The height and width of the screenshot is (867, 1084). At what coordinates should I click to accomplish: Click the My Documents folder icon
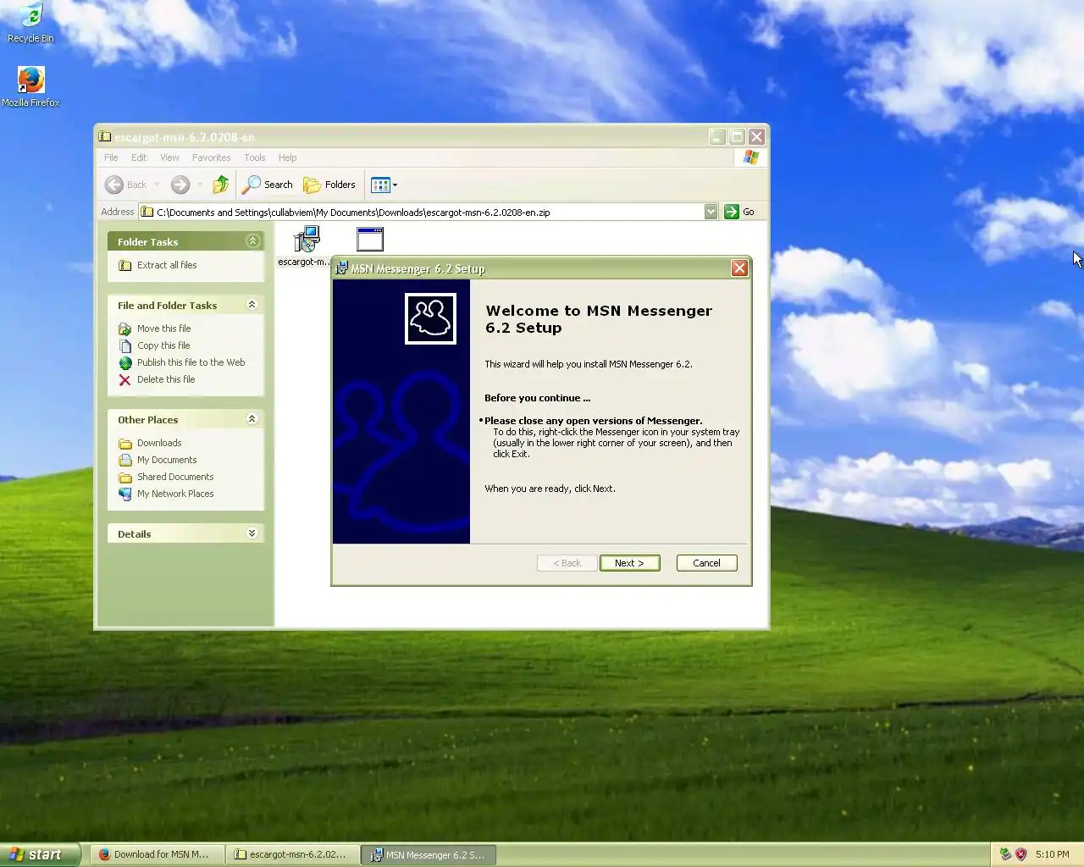coord(125,460)
